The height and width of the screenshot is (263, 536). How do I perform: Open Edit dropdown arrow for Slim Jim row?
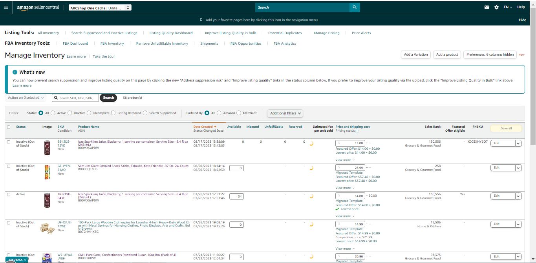(x=518, y=168)
